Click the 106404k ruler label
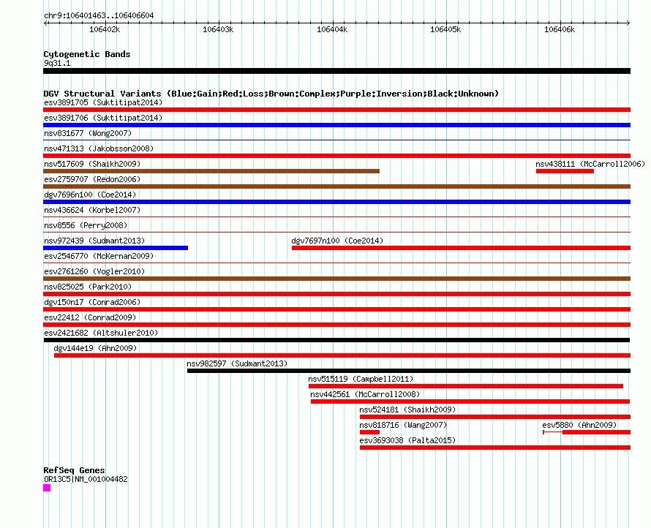 [332, 29]
